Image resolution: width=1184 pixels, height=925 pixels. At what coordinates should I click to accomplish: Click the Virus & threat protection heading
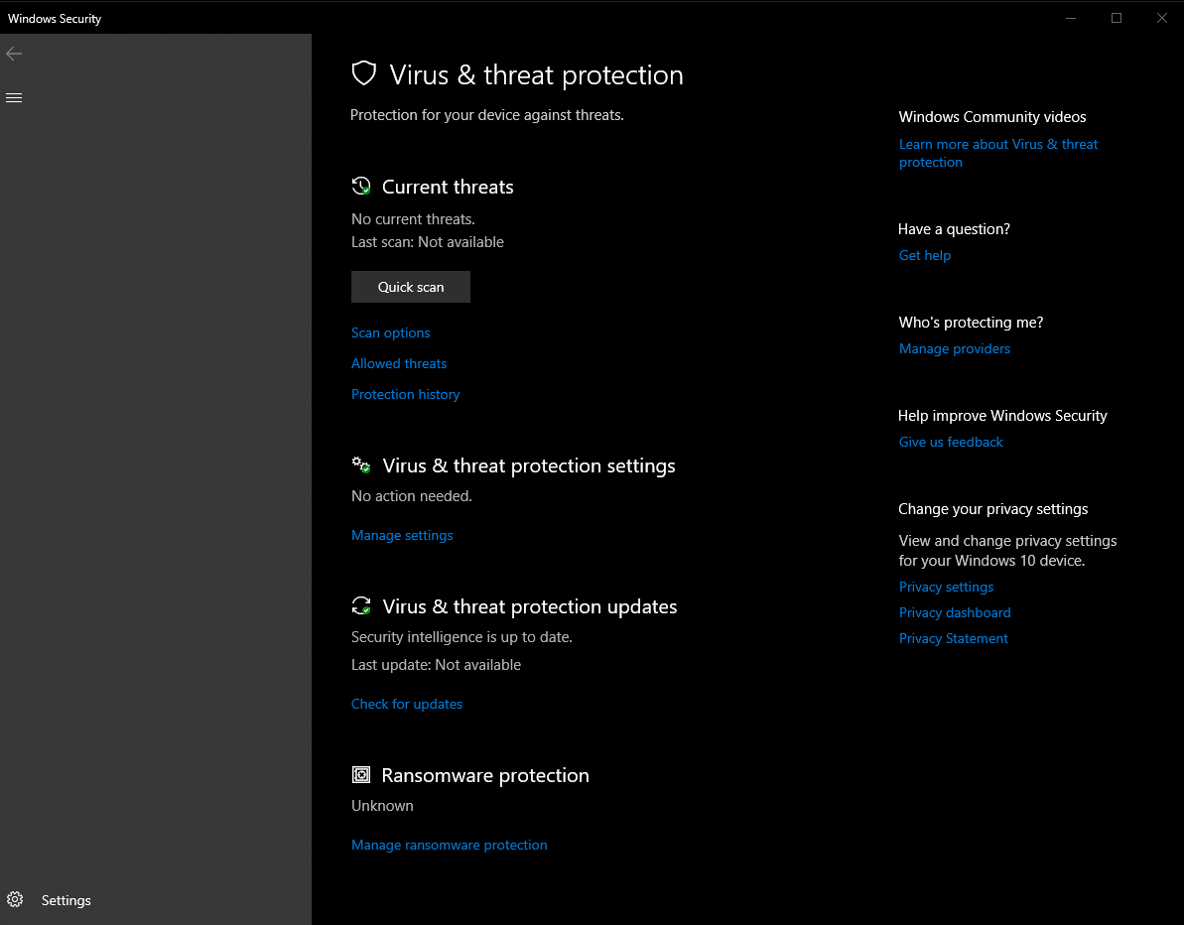(536, 74)
